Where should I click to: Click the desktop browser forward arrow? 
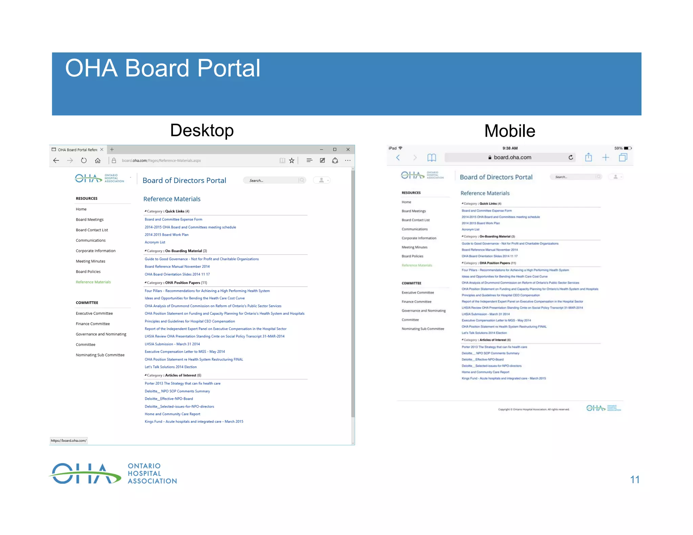coord(70,160)
